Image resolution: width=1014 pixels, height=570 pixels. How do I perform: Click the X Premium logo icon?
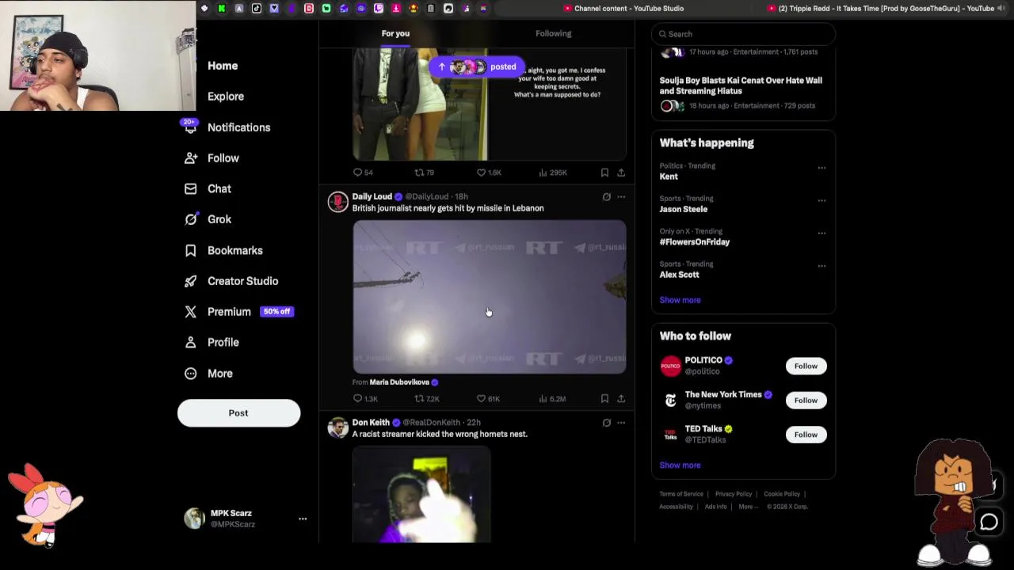[x=190, y=312]
